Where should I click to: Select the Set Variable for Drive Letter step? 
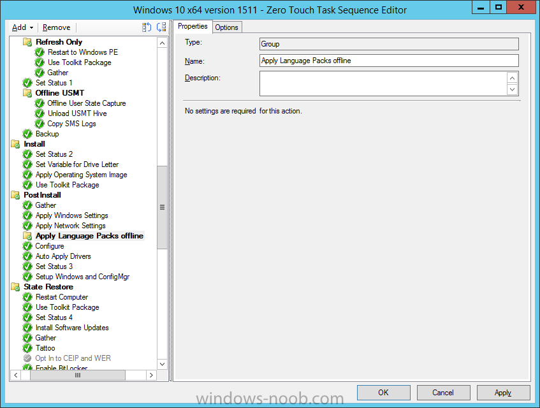coord(77,164)
